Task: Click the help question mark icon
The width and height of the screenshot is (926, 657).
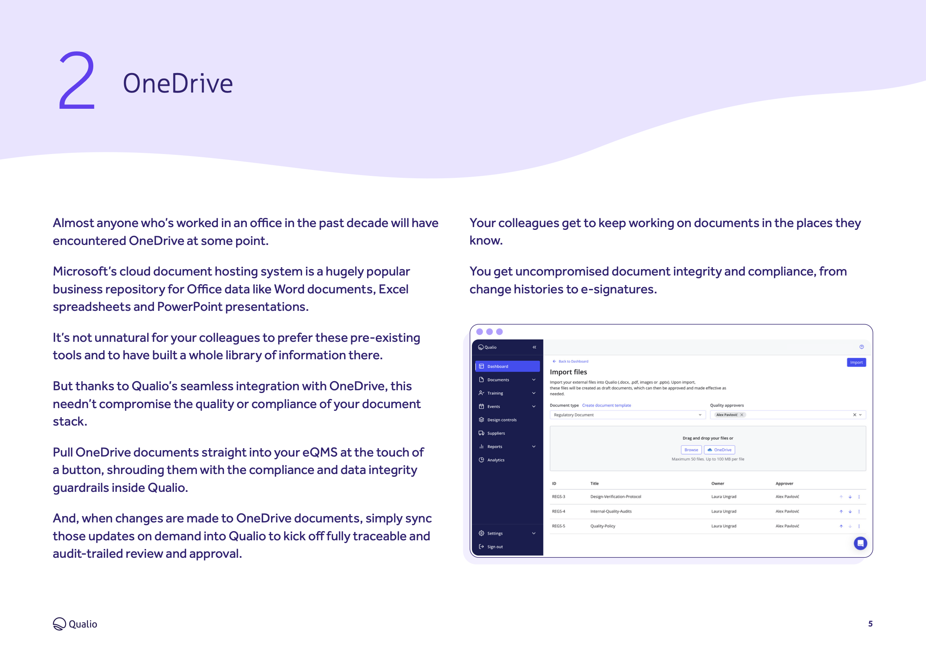Action: click(x=861, y=347)
